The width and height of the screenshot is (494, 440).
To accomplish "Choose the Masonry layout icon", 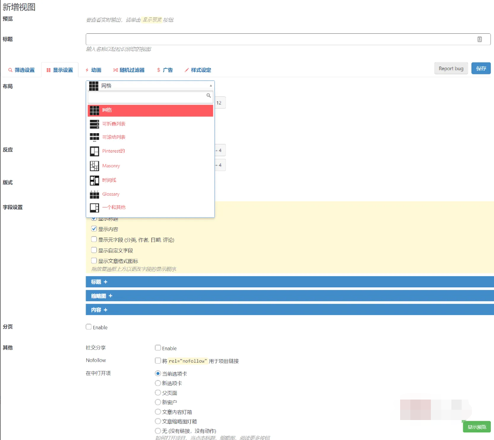I will pos(94,166).
